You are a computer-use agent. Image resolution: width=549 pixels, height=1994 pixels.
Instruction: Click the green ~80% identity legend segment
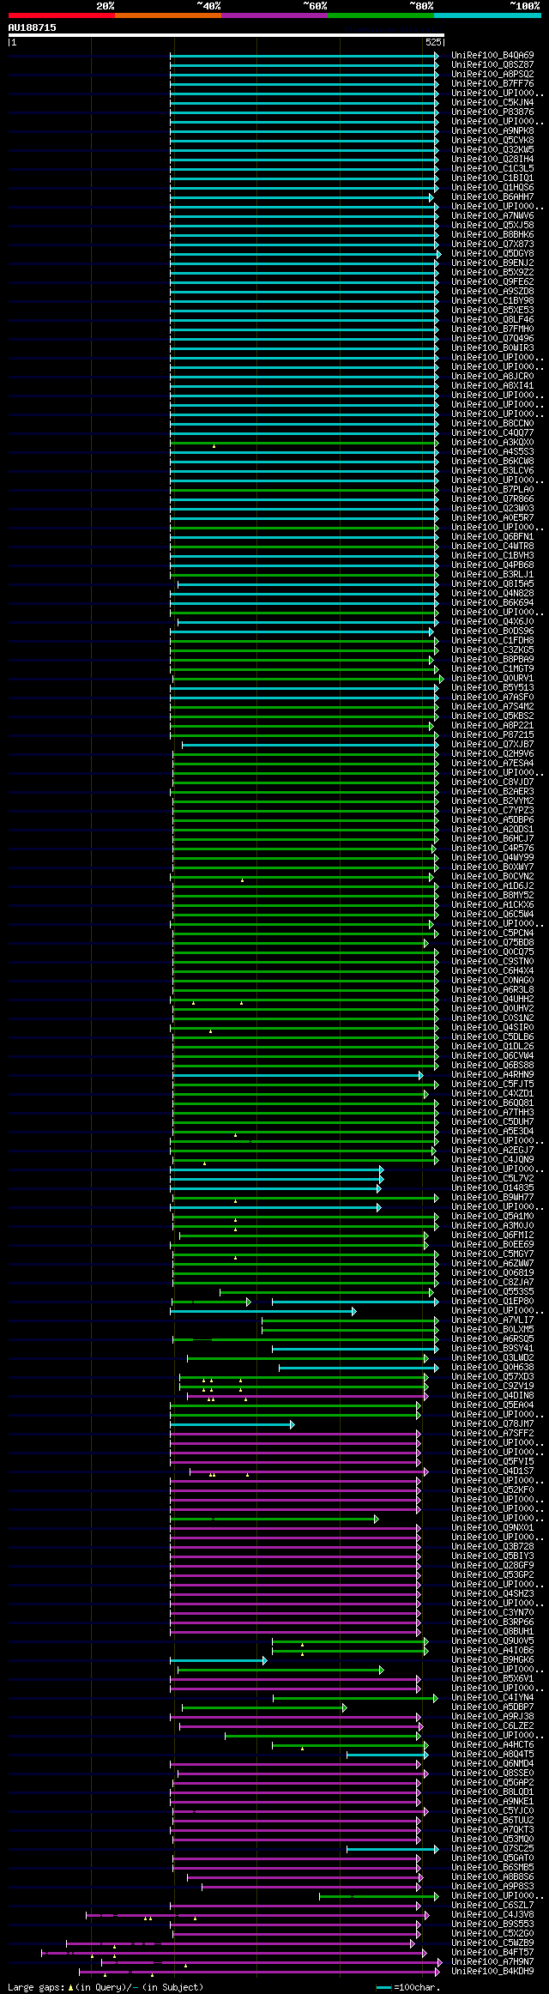(381, 15)
